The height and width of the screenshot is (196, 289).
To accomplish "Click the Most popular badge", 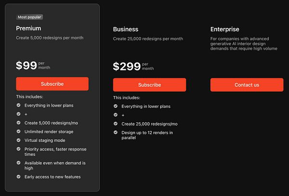I will click(x=29, y=17).
